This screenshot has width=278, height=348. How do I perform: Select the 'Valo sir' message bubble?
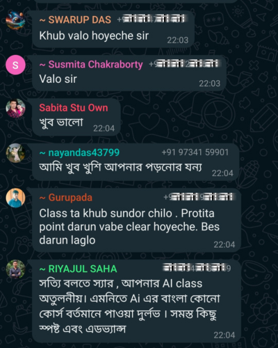(129, 73)
